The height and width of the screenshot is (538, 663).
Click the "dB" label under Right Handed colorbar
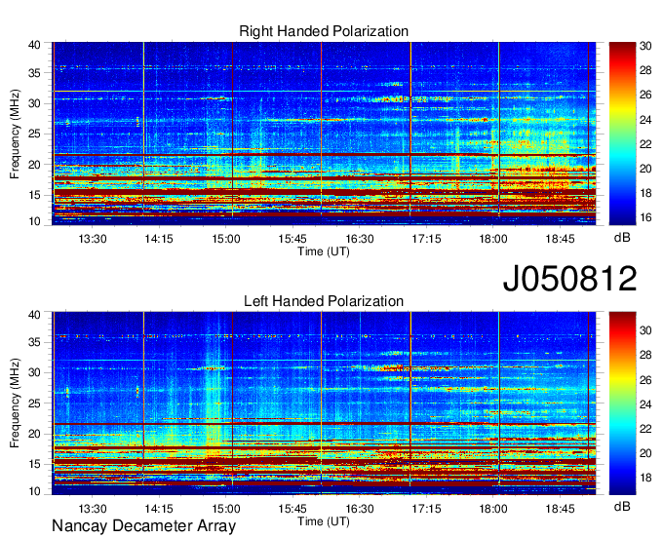(622, 238)
